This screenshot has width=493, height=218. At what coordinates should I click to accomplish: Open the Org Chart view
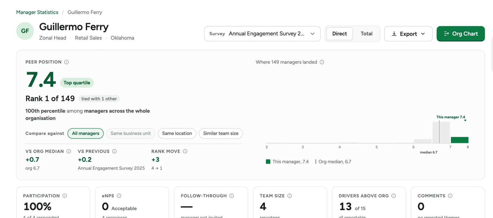[461, 34]
